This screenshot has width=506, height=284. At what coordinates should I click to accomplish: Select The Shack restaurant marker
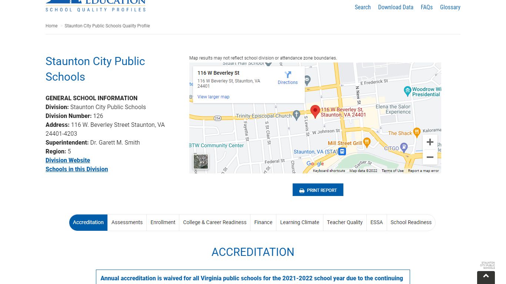coord(417,132)
